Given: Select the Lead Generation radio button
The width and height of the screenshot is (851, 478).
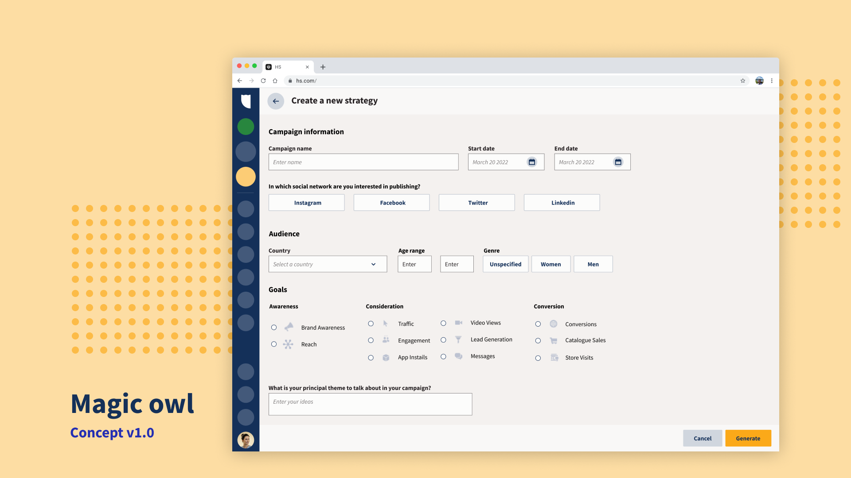Looking at the screenshot, I should [443, 340].
